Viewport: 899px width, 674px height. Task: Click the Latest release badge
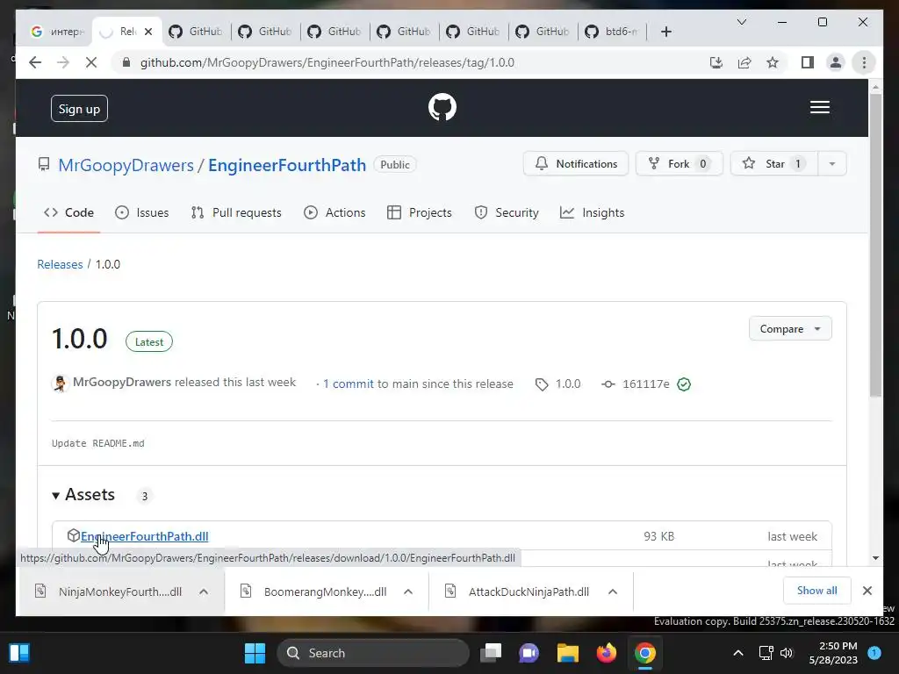pos(149,342)
